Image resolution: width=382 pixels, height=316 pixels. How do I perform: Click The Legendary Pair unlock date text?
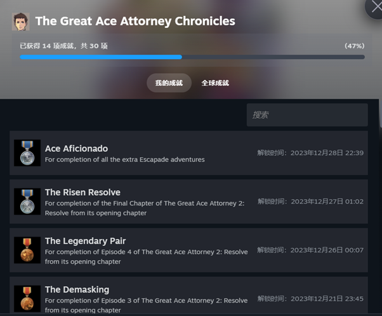point(310,250)
